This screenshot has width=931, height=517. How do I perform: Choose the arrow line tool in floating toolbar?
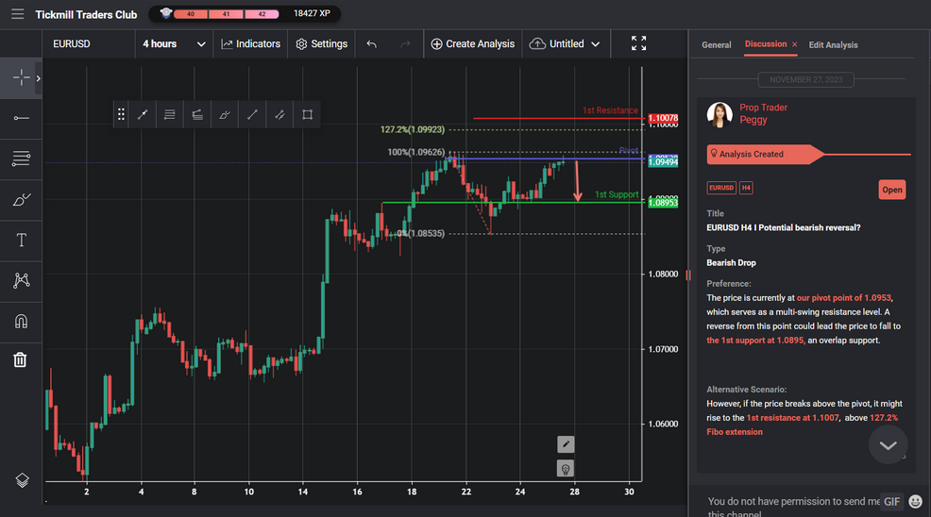[143, 114]
